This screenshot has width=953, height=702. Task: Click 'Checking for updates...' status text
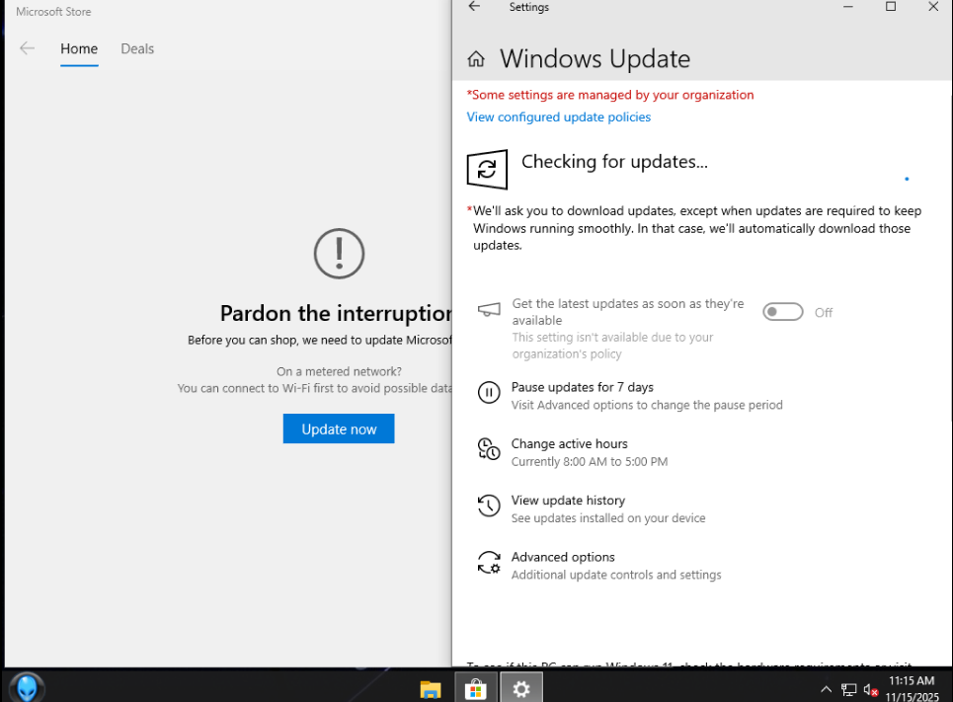(x=614, y=162)
